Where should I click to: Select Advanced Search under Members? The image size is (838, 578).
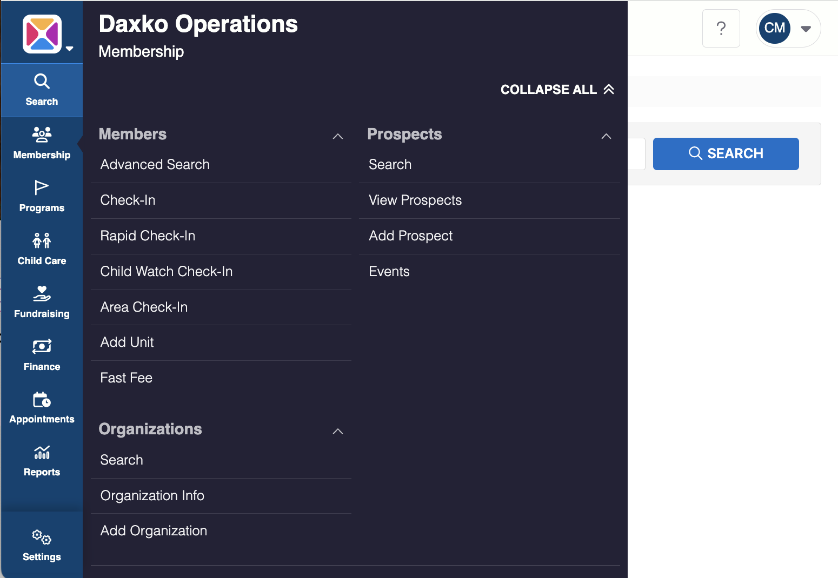point(155,165)
